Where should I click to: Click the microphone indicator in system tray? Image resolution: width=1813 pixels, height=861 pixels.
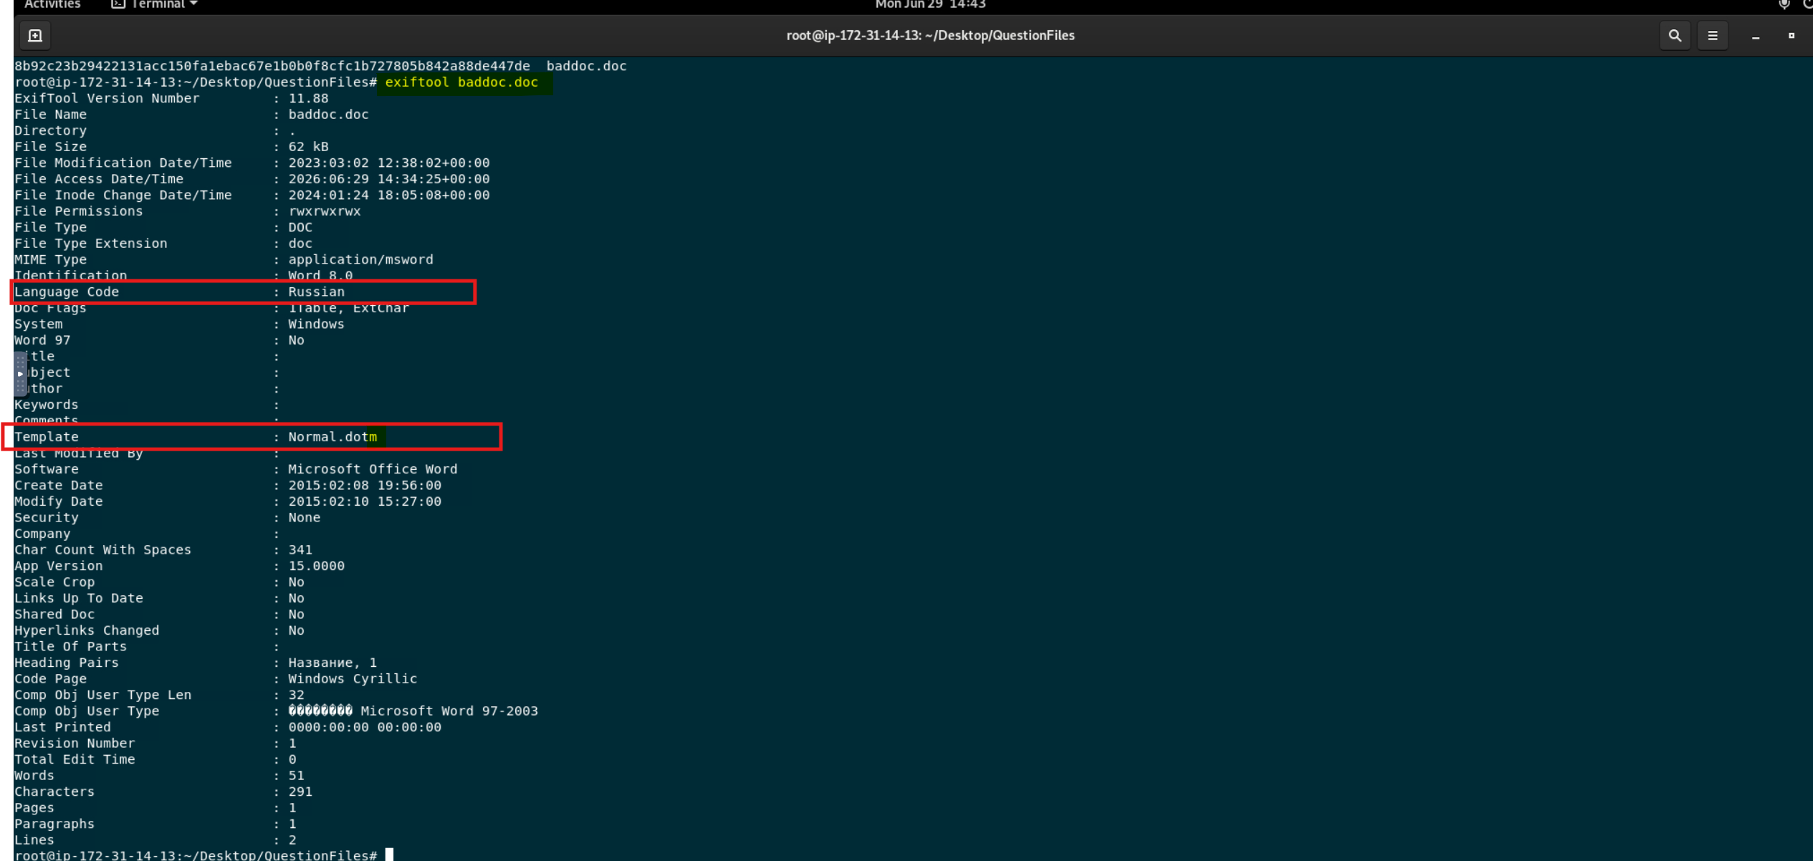pos(1784,4)
